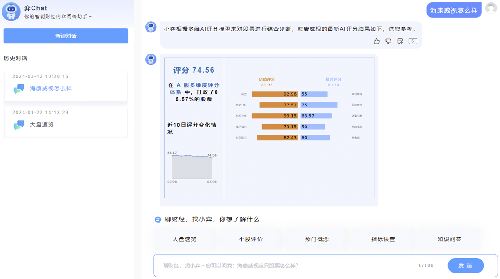Click the round chat icon before 聊财经 heading
This screenshot has height=279, width=500.
(x=158, y=220)
